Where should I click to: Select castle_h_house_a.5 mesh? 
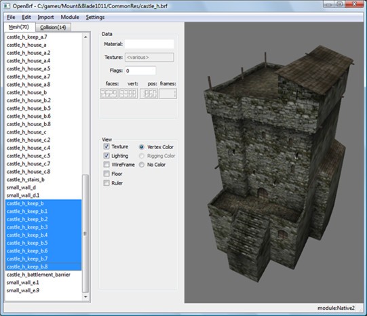coord(43,68)
